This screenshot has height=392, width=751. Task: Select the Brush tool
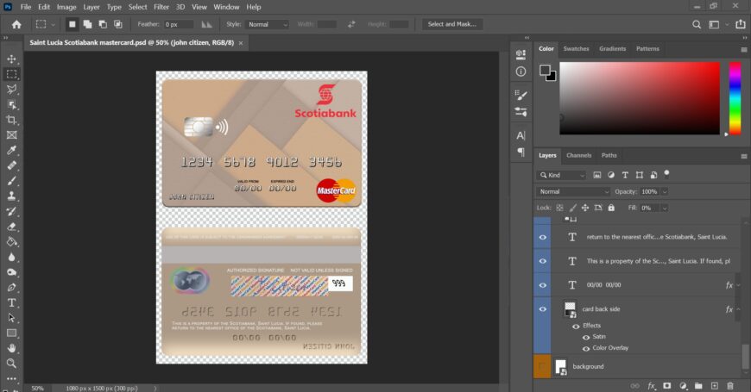click(x=11, y=181)
